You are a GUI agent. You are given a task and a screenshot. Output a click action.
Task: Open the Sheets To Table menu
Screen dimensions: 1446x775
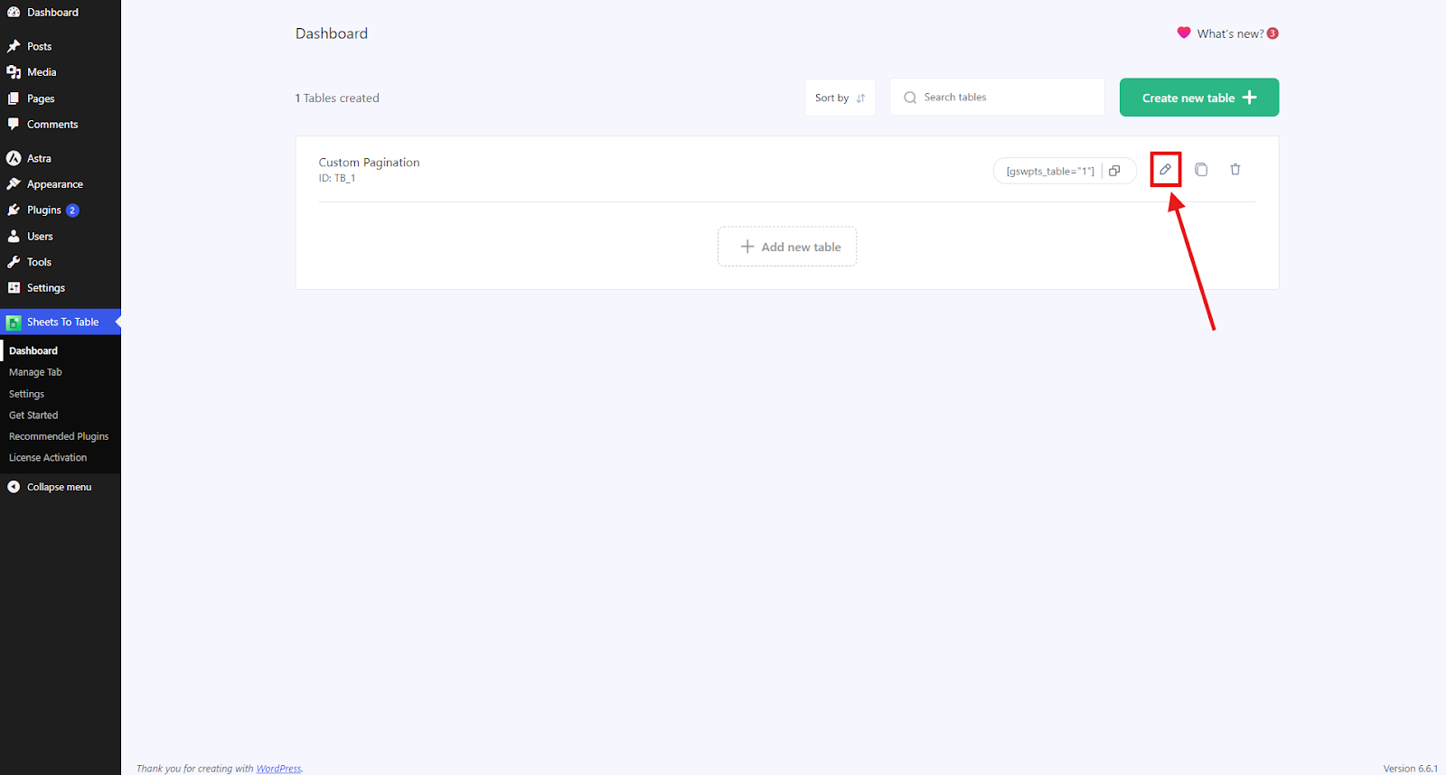click(x=61, y=322)
